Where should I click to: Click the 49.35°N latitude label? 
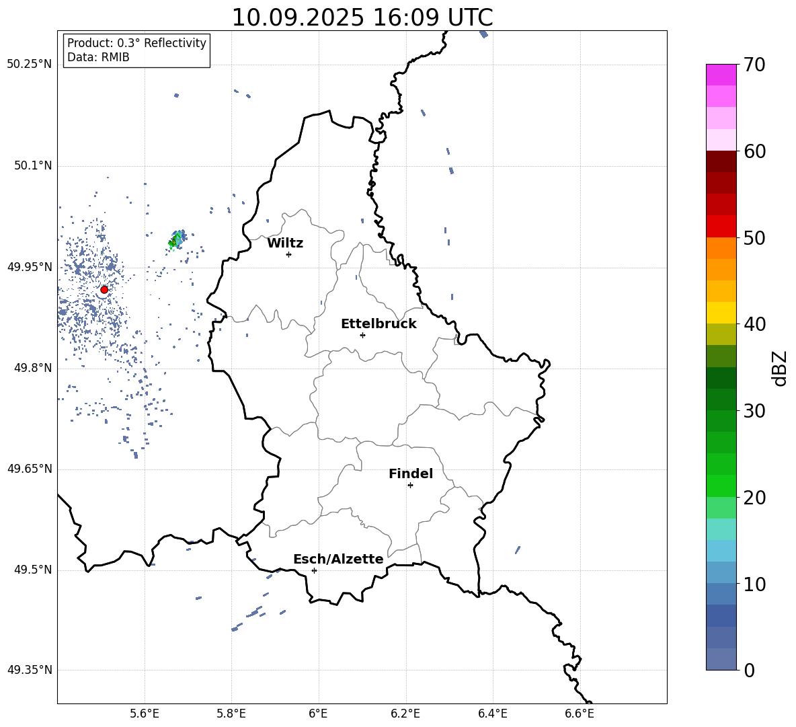click(30, 670)
